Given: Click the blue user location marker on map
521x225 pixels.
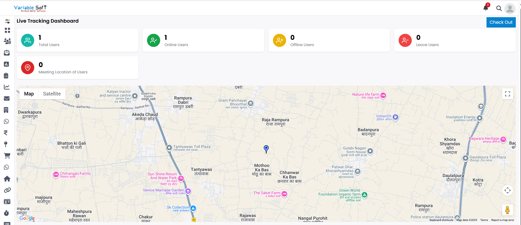Looking at the screenshot, I should click(x=266, y=149).
